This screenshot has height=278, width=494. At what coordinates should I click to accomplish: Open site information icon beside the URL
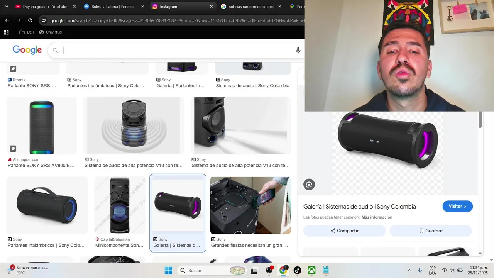click(44, 20)
